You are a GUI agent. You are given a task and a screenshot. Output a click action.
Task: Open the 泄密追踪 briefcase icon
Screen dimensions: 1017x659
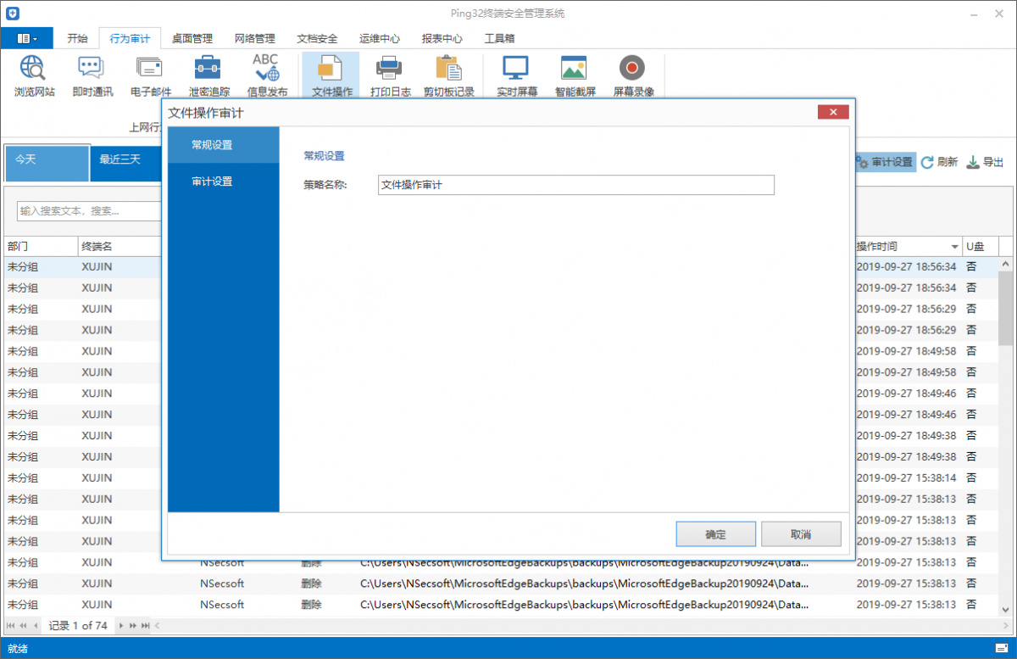208,76
